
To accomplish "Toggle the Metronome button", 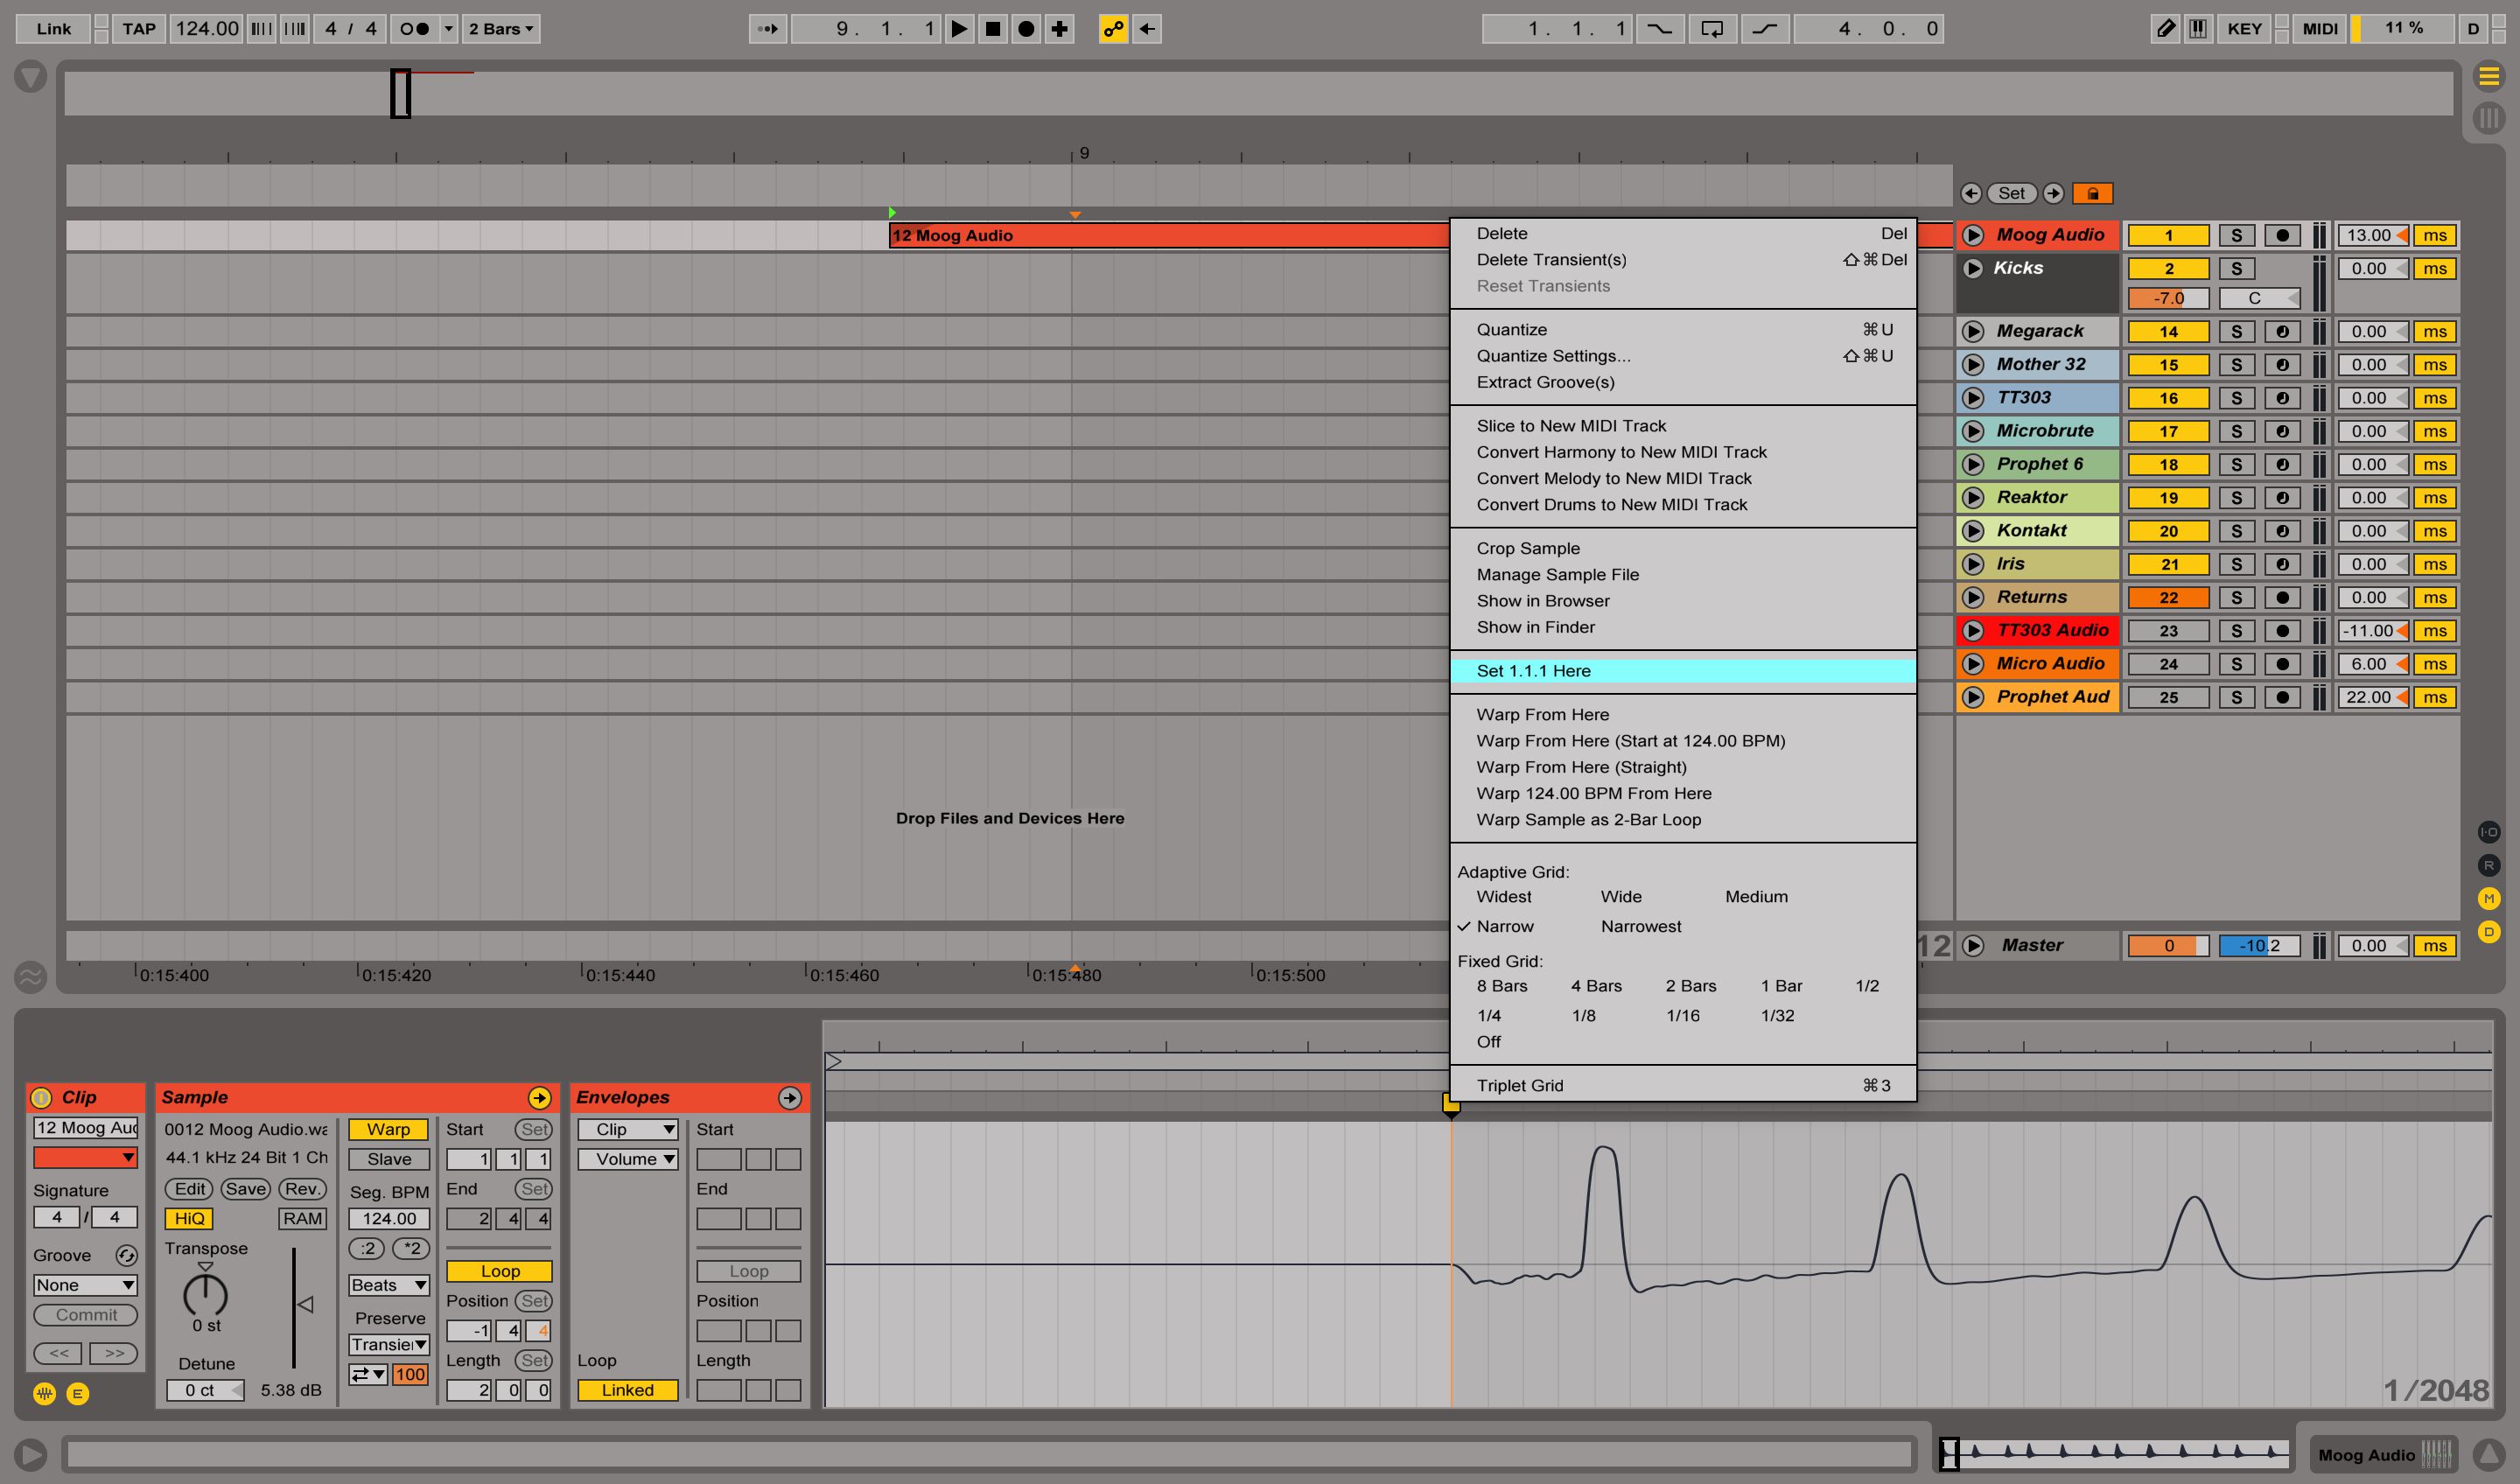I will (x=414, y=29).
